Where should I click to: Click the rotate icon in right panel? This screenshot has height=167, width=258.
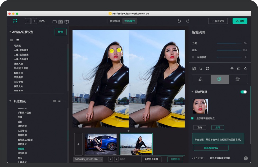tap(246, 69)
